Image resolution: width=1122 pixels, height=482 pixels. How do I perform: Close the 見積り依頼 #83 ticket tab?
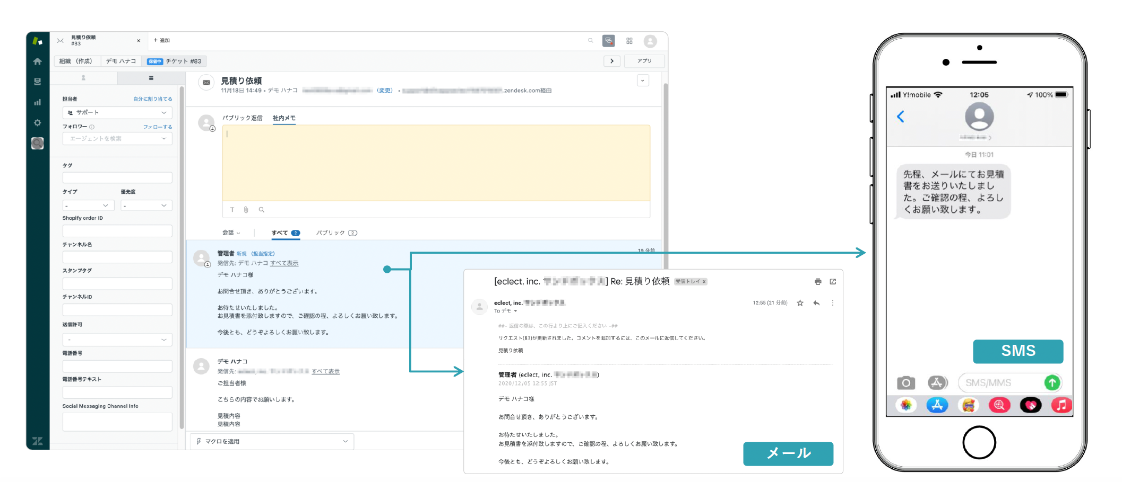[139, 41]
